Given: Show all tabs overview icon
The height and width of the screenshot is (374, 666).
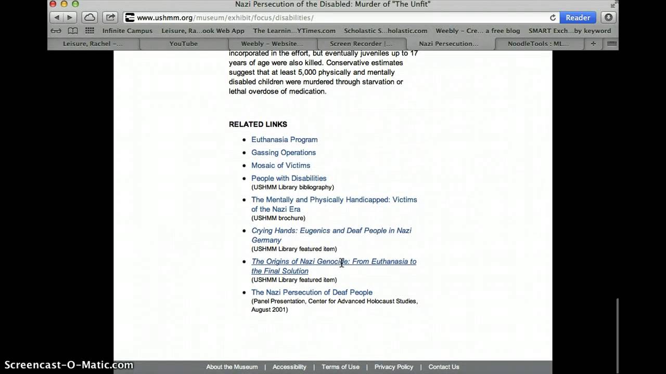Looking at the screenshot, I should tap(612, 44).
